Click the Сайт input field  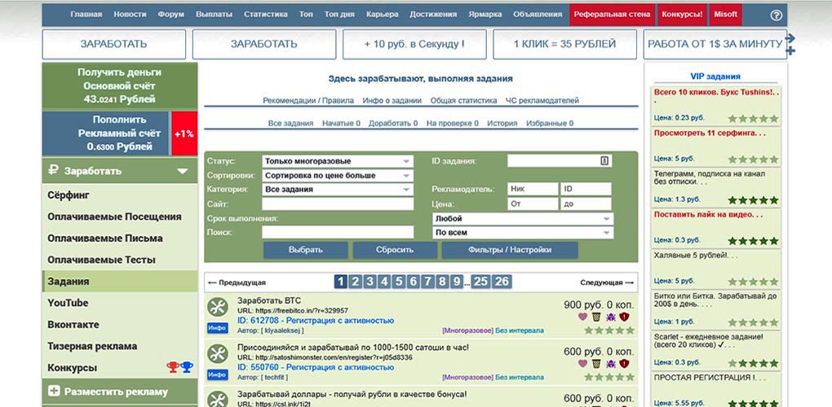click(338, 203)
